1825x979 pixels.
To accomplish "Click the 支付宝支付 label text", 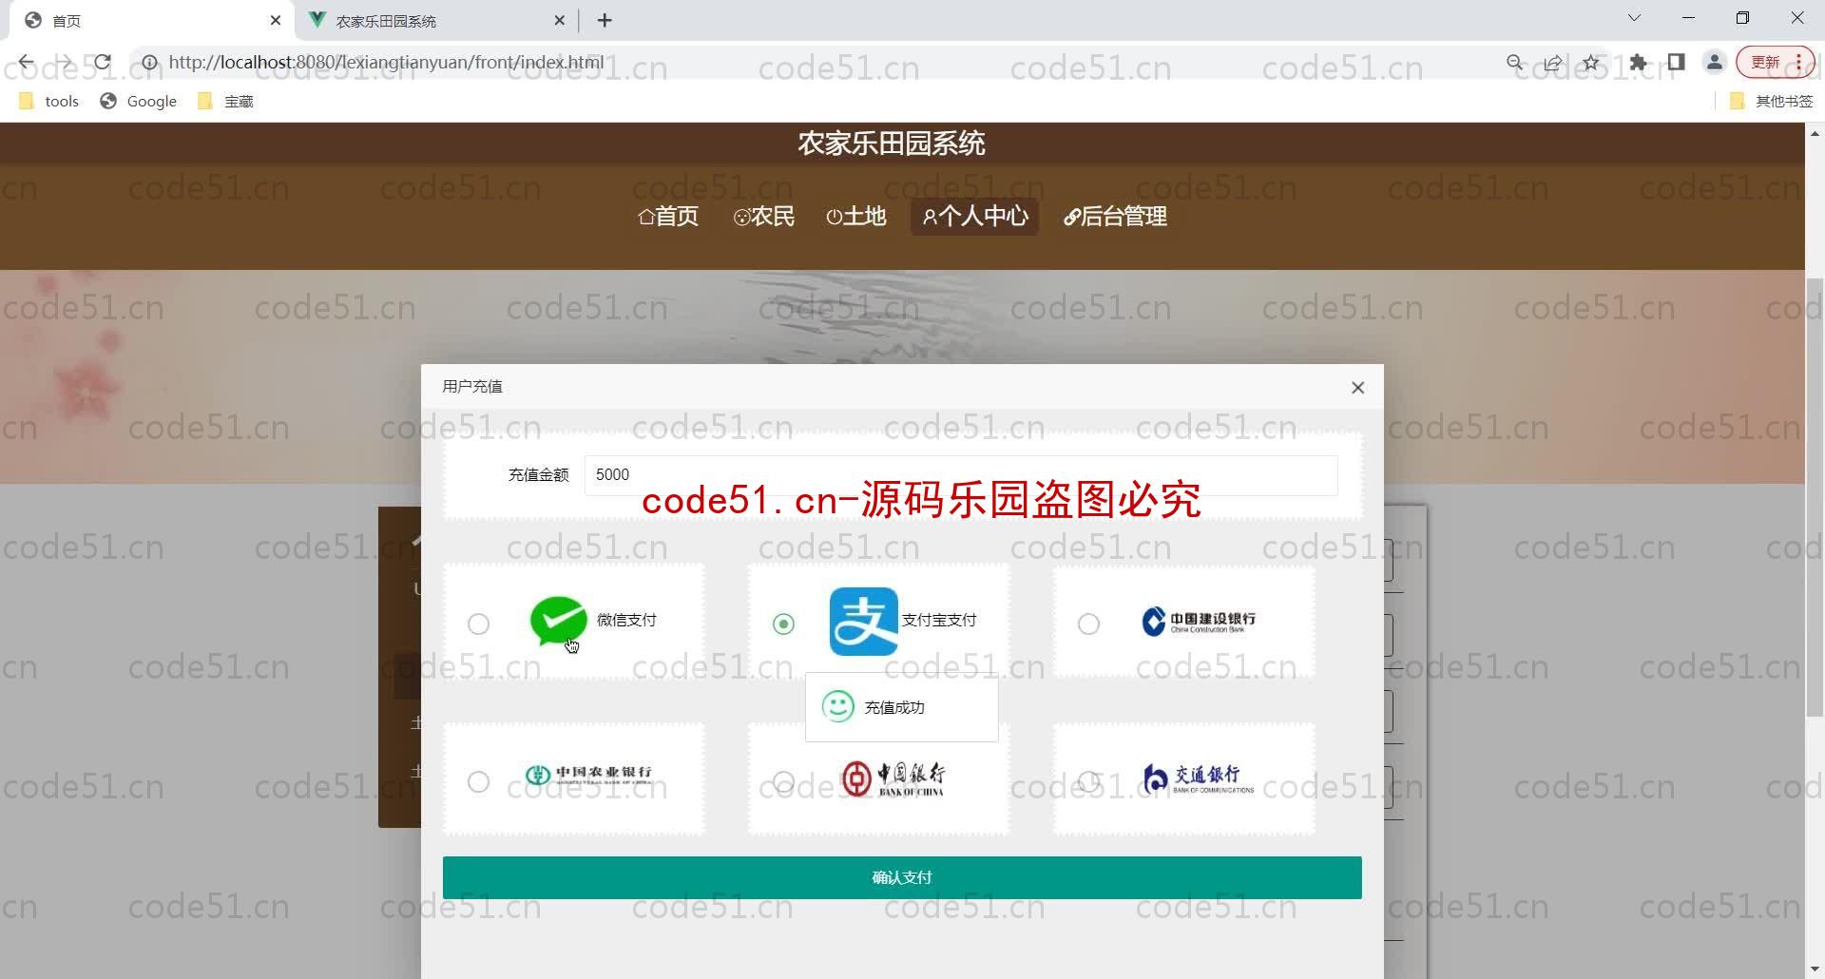I will point(939,620).
